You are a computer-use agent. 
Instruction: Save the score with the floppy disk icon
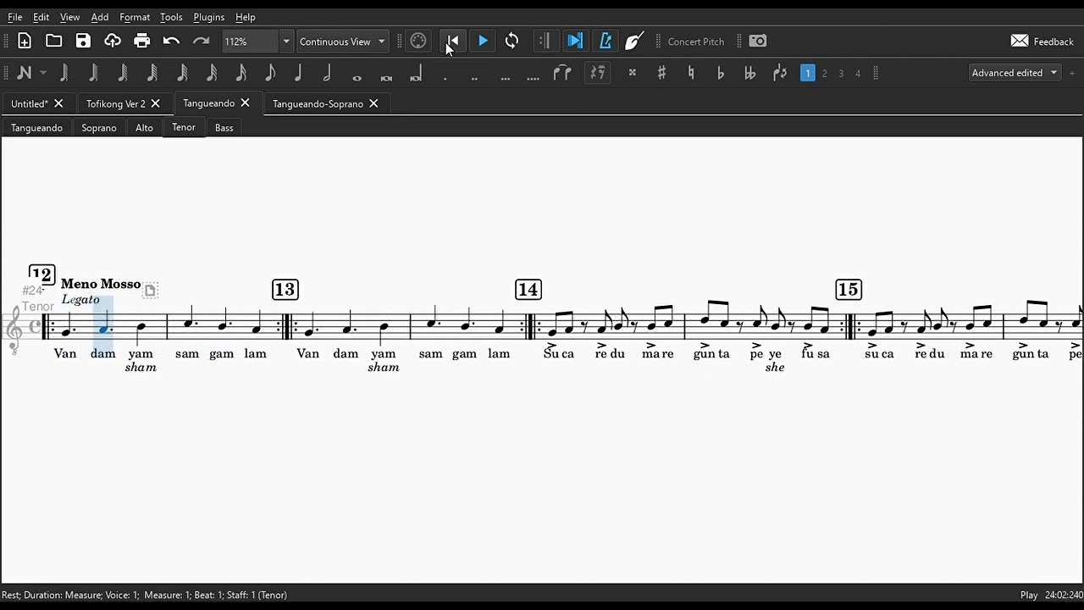pos(83,41)
